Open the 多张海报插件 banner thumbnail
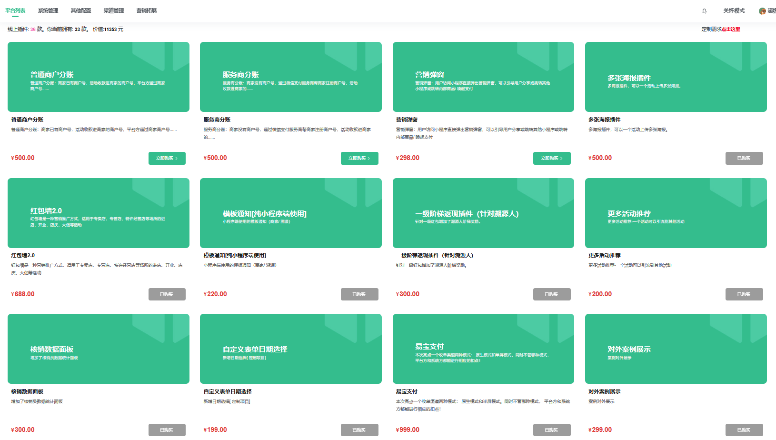Screen dimensions: 776x440 (676, 77)
